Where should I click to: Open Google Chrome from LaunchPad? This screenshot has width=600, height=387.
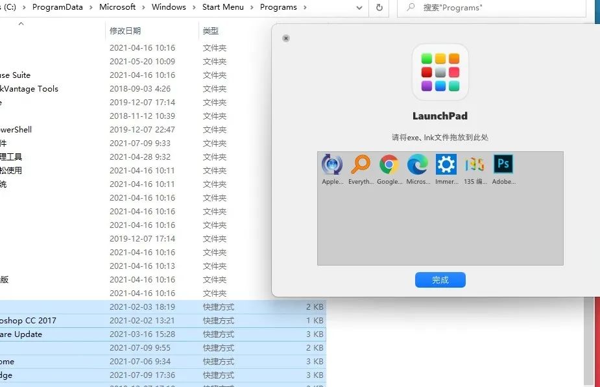(389, 164)
